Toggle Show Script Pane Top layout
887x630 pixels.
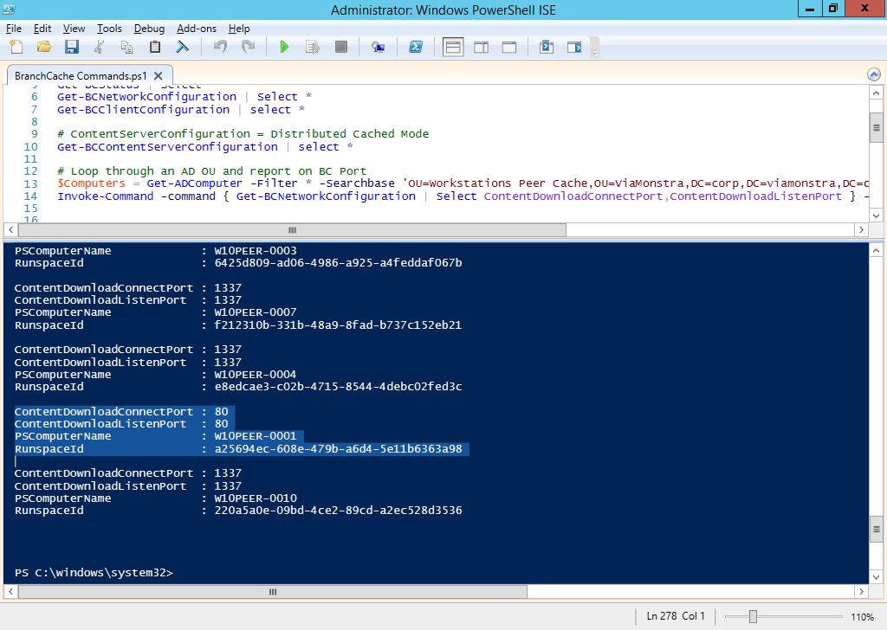coord(452,47)
